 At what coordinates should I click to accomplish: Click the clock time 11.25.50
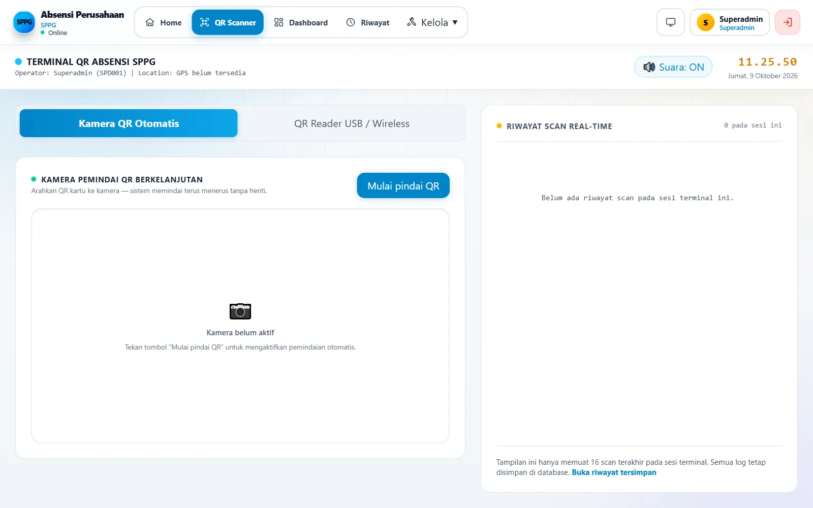pos(767,62)
